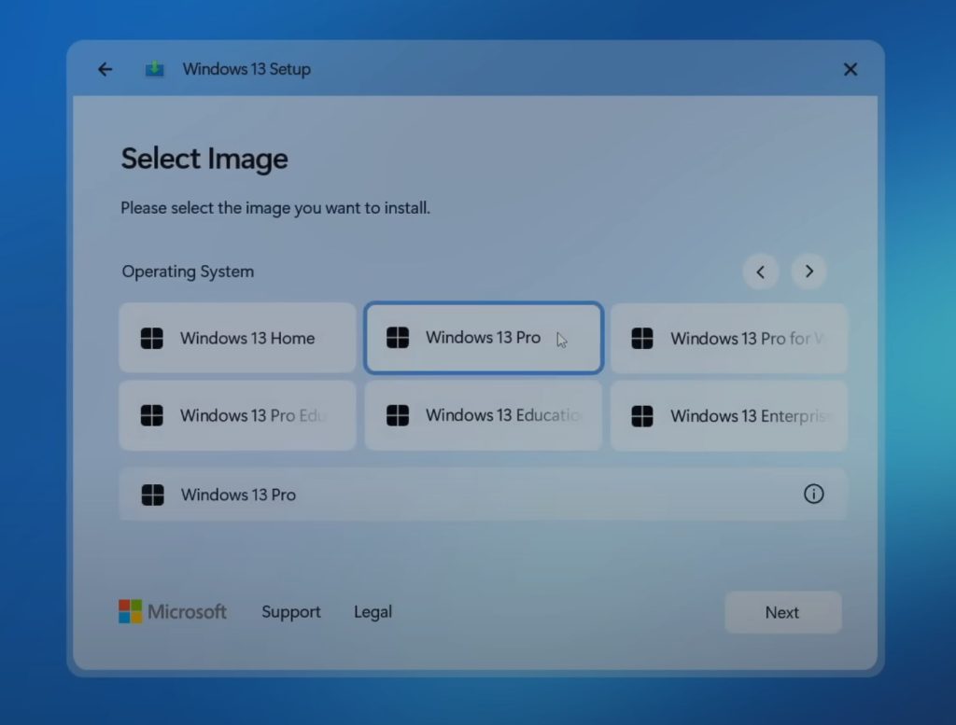Click the back arrow in the title bar

pos(105,68)
